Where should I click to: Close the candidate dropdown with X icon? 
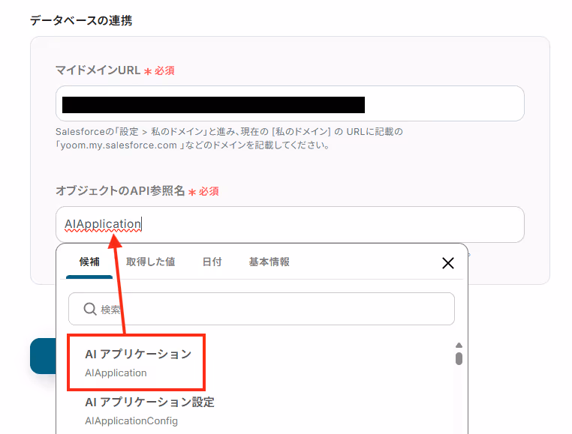click(x=447, y=263)
